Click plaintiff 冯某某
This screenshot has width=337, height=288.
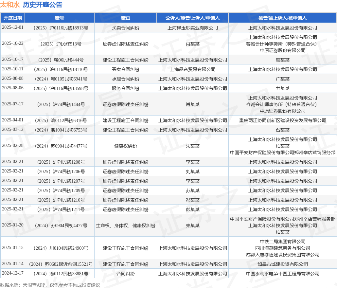point(193,200)
